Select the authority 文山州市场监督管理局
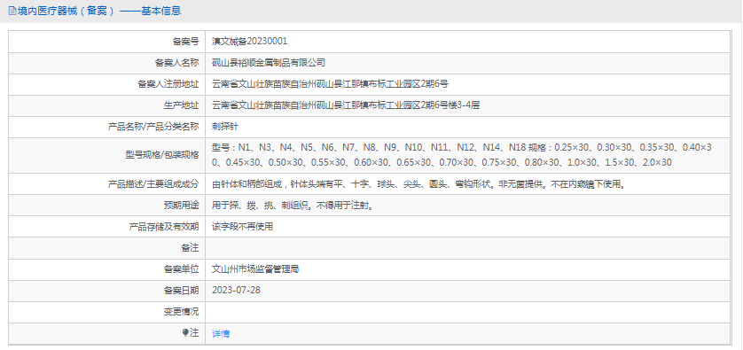Viewport: 743px width, 350px height. pyautogui.click(x=255, y=269)
